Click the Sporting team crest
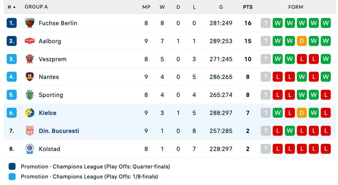 (30, 95)
